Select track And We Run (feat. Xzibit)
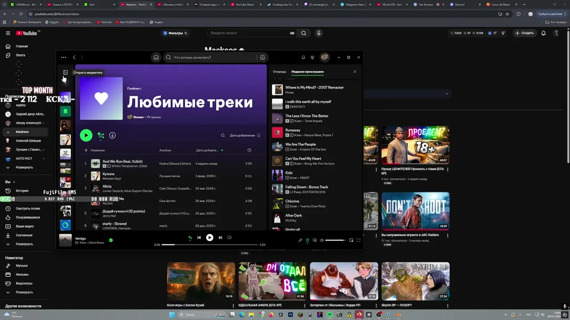The height and width of the screenshot is (320, 570). pos(122,161)
